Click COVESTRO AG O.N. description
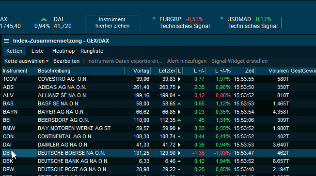The image size is (316, 176). point(63,79)
